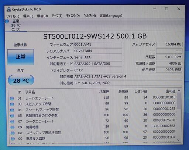Click the しきい値 column header
The image size is (189, 150).
click(141, 91)
